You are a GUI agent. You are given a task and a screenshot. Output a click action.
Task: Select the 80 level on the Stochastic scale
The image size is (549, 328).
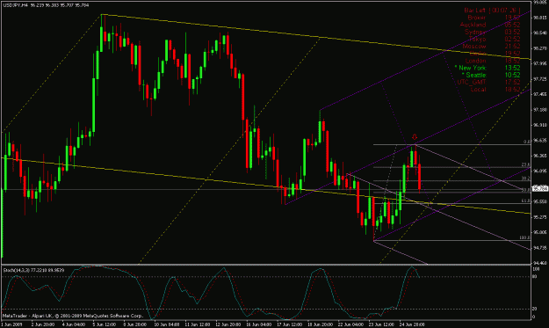(x=535, y=277)
